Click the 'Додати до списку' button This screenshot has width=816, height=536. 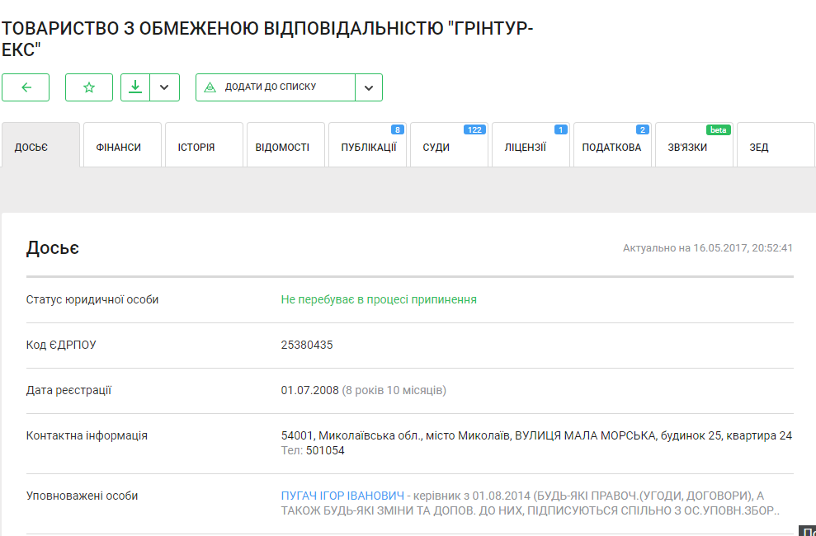point(270,87)
